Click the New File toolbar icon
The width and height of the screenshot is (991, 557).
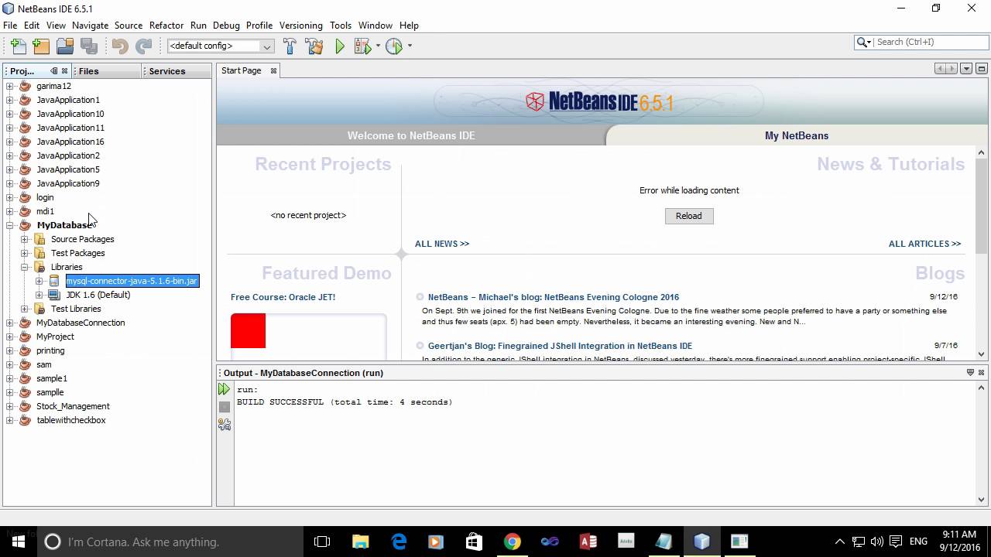(x=17, y=46)
